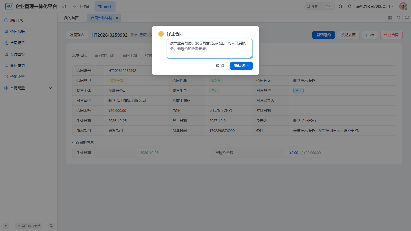Open the 合同明细 tab

130,55
